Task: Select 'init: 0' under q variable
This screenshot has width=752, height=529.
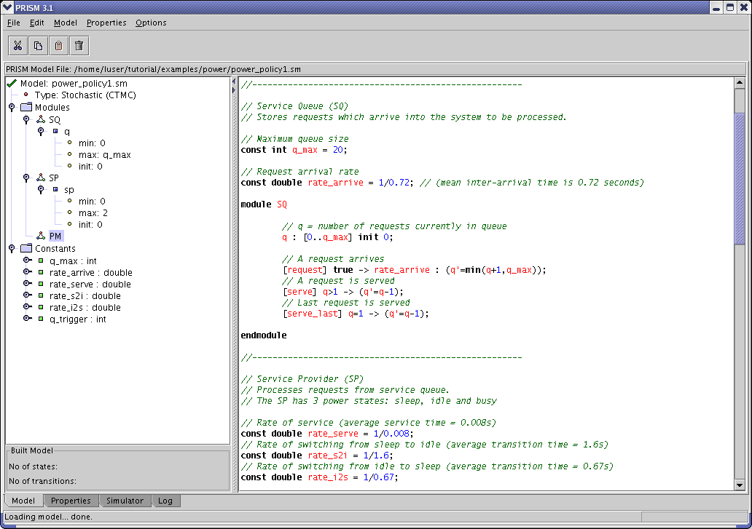Action: [90, 166]
